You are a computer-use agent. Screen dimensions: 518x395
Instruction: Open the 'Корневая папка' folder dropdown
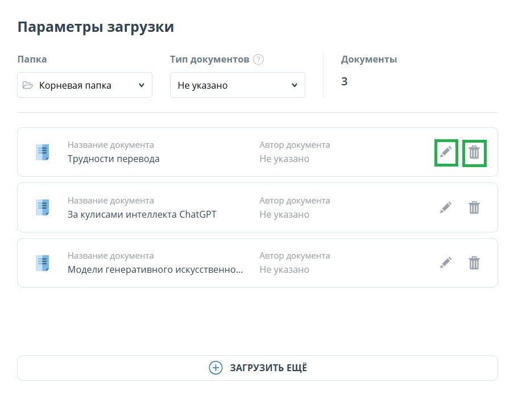click(x=85, y=85)
